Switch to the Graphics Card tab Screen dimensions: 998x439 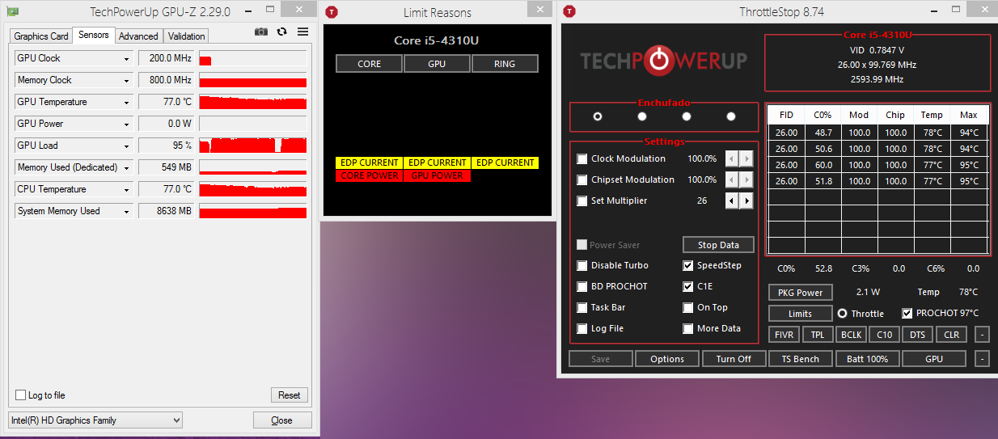click(41, 36)
